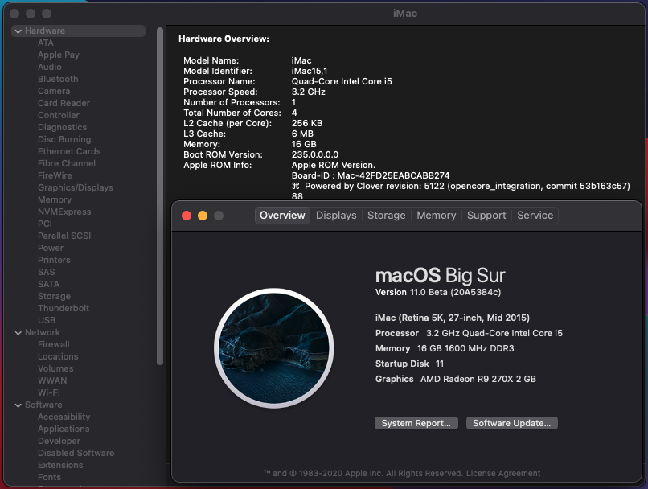This screenshot has height=489, width=648.
Task: Collapse the Software section chevron
Action: (x=18, y=405)
